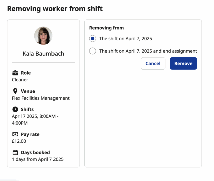214x181 pixels.
Task: Select the 'and end assignment' radio option
Action: pos(93,51)
